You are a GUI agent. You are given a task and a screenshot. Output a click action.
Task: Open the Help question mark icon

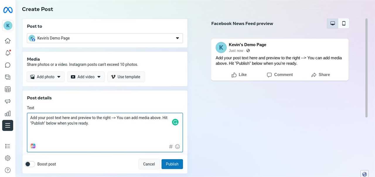(8, 170)
